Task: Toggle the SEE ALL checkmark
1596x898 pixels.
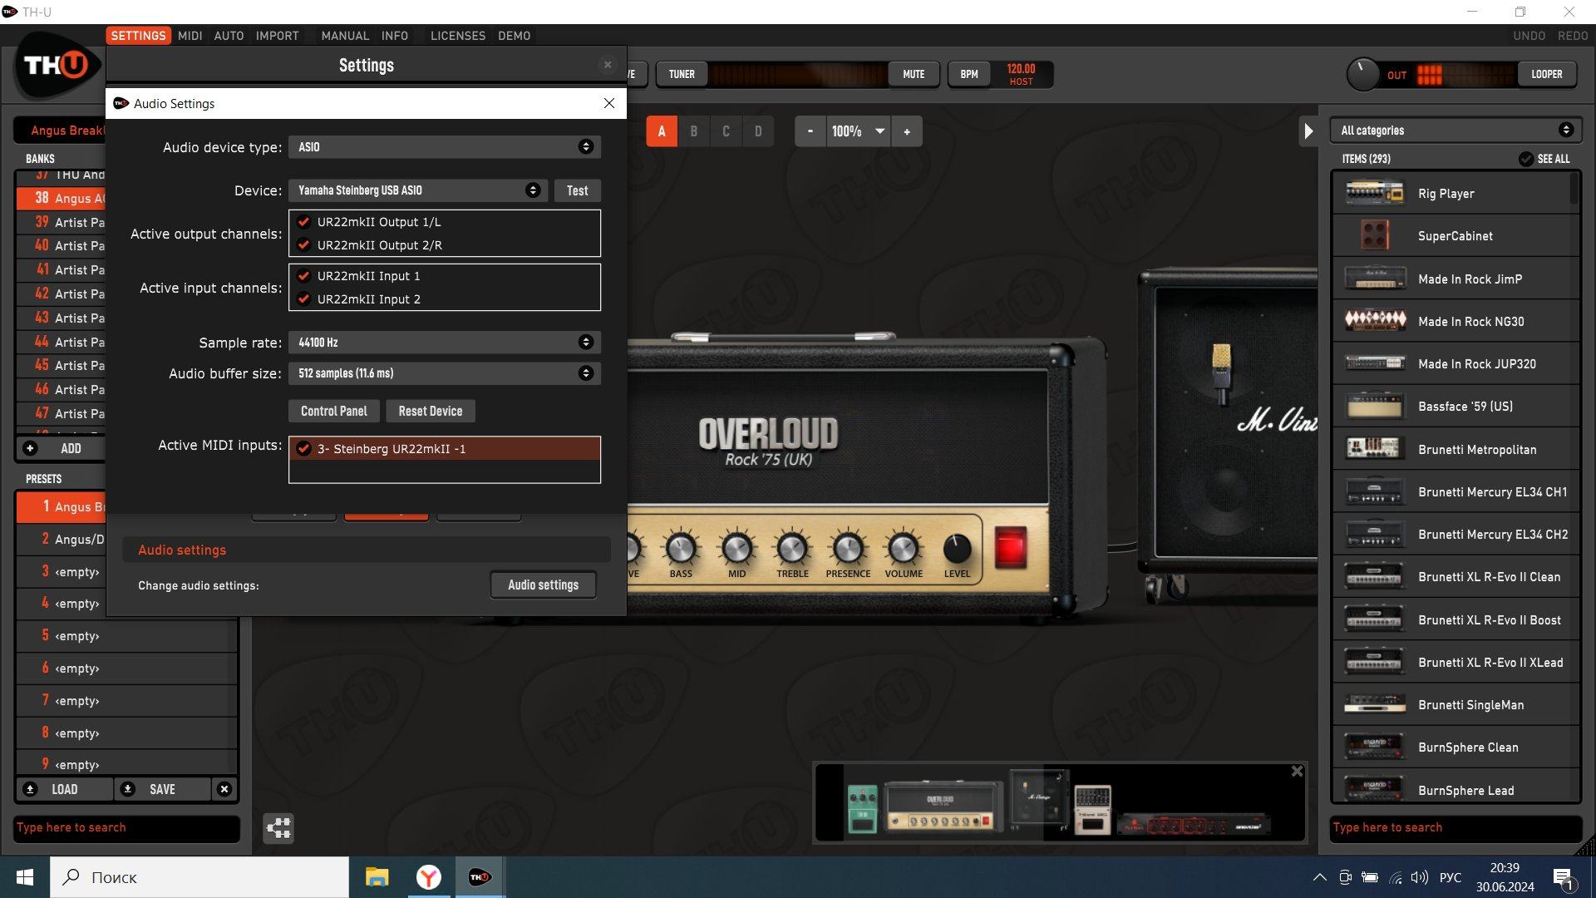Action: tap(1526, 159)
